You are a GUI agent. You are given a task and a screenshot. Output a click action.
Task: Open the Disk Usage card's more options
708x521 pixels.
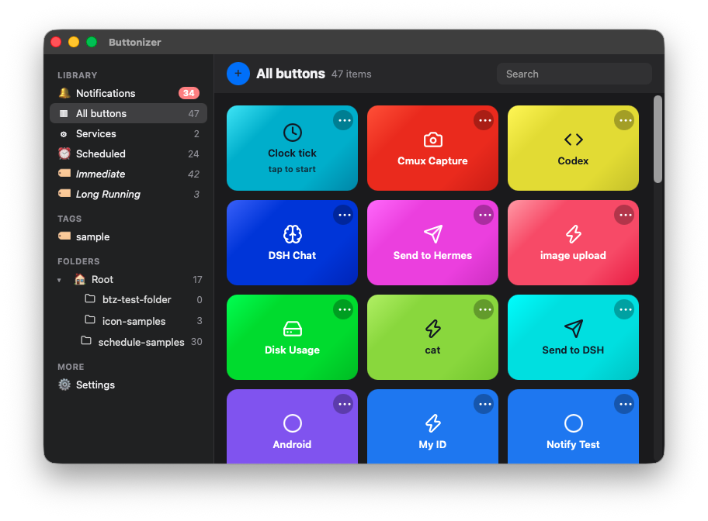click(x=343, y=310)
